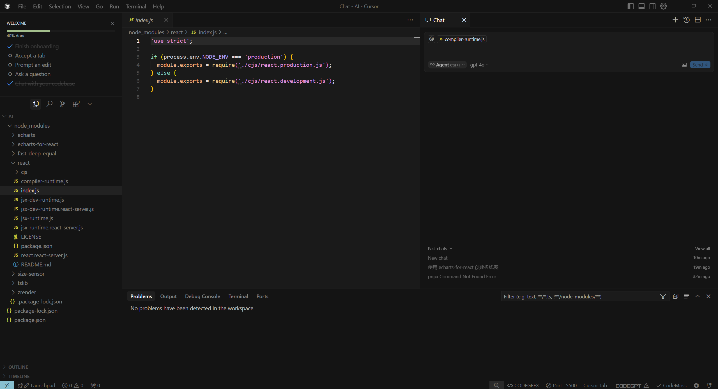718x389 pixels.
Task: Switch to the Debug Console tab
Action: [x=202, y=296]
